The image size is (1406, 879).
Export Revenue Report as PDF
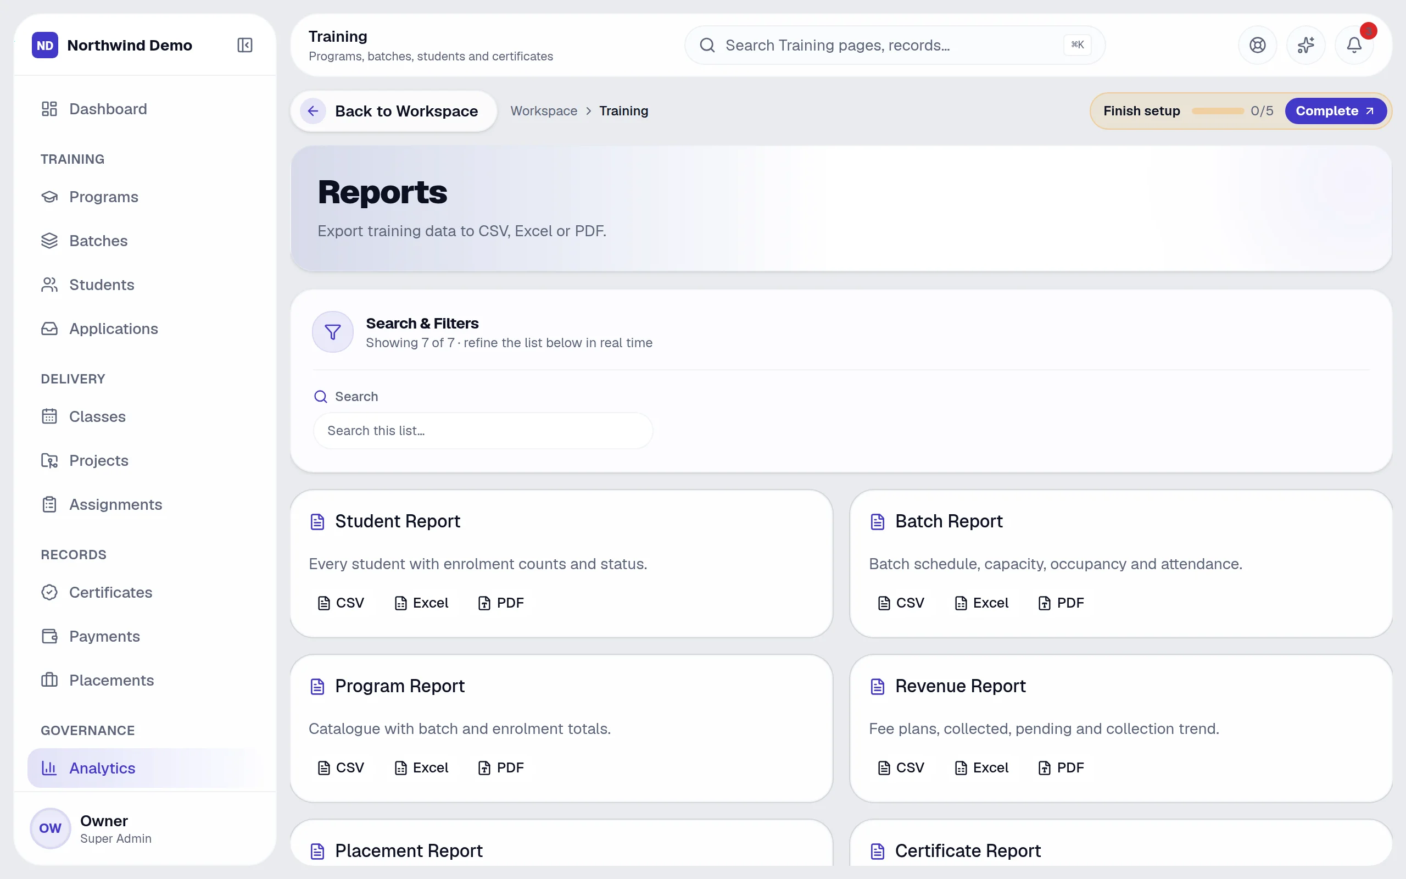pyautogui.click(x=1061, y=767)
